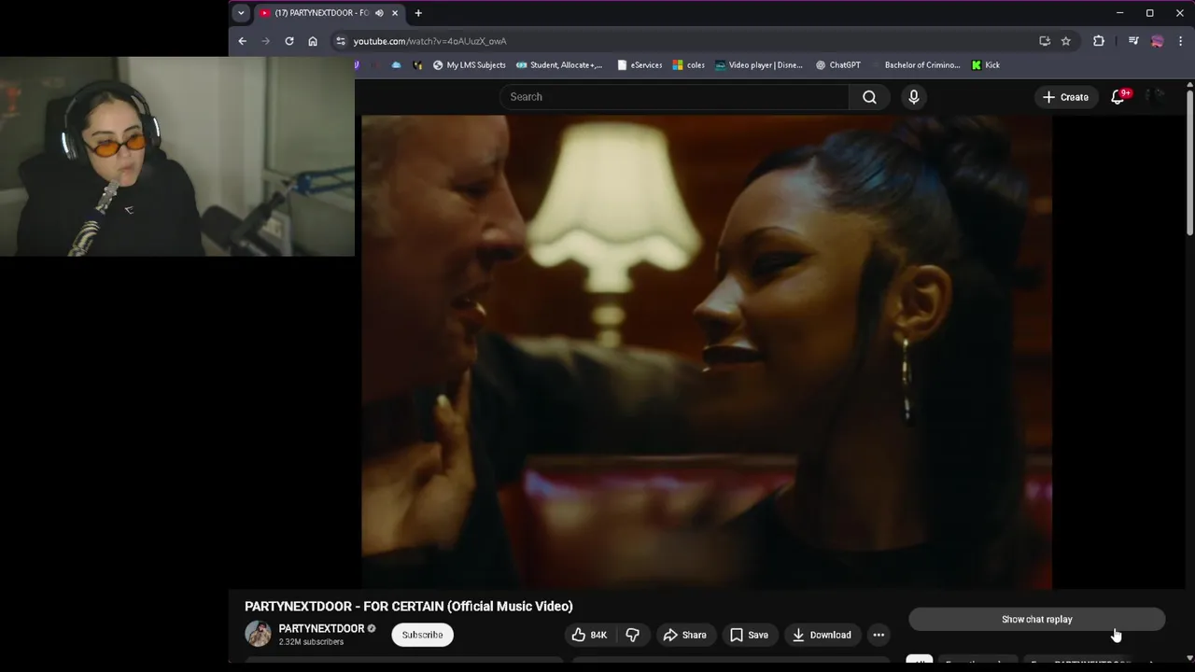1195x672 pixels.
Task: Reload the current page
Action: 289,41
